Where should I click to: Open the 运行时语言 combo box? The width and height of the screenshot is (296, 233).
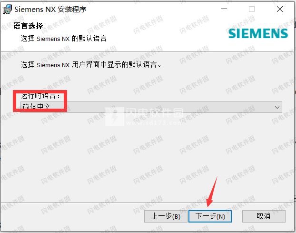(151, 107)
